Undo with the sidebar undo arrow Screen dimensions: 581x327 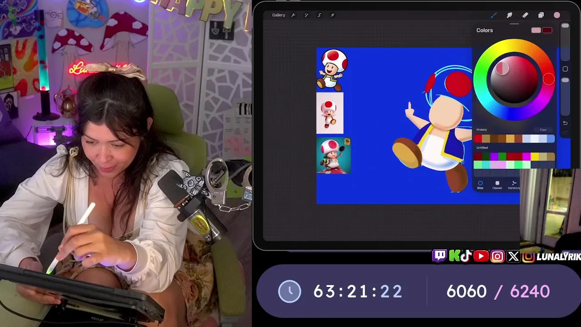coord(565,123)
